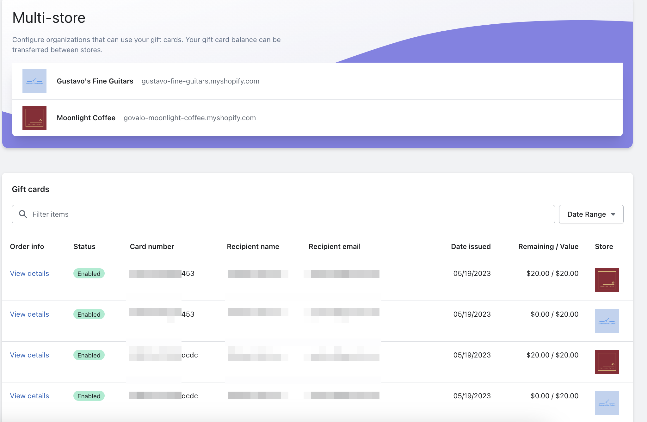The width and height of the screenshot is (647, 422).
Task: Click the Date issued column header
Action: (x=471, y=246)
